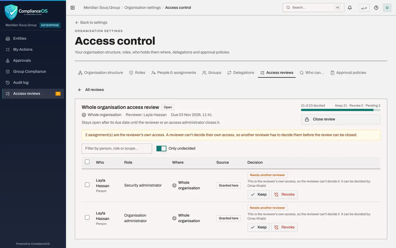This screenshot has width=396, height=248.
Task: Open Group Compliance in sidebar
Action: pos(33,71)
